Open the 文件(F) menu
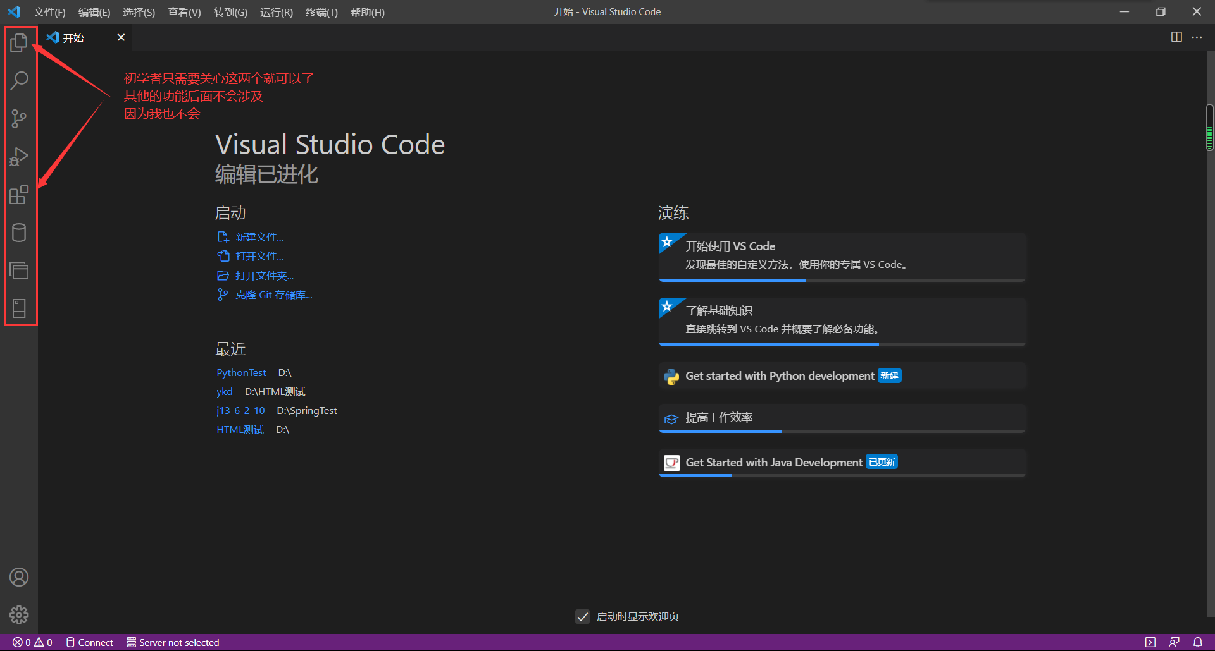1215x651 pixels. (49, 12)
